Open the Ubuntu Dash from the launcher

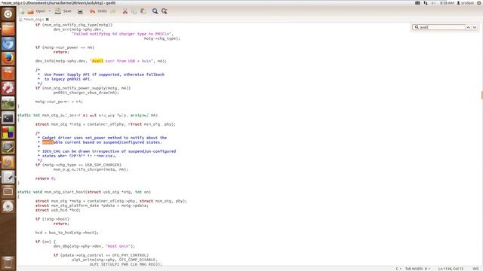point(8,14)
